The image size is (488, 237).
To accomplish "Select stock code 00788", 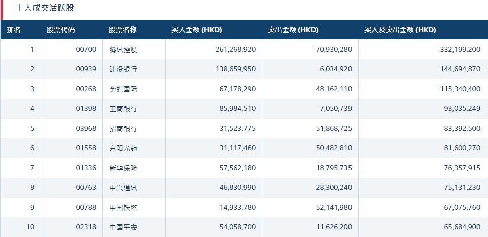I will click(86, 207).
